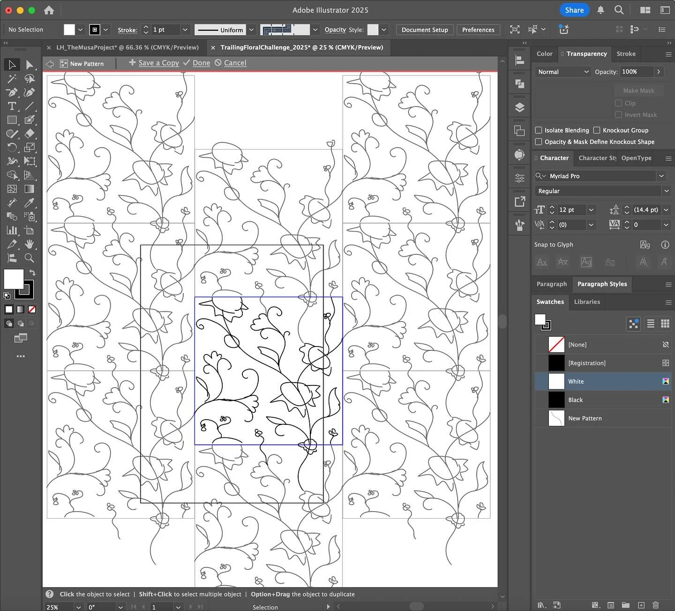Viewport: 675px width, 611px height.
Task: Select the Rotate tool
Action: 12,147
